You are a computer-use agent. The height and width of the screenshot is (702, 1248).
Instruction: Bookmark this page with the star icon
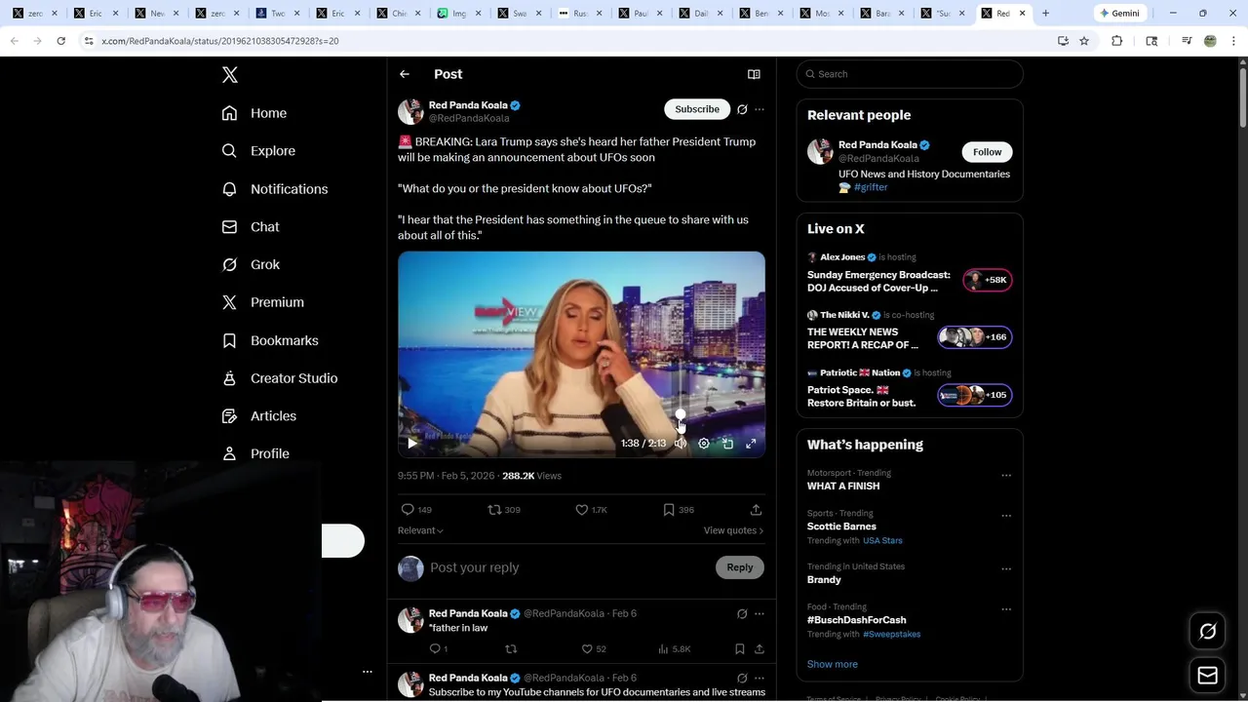[1084, 41]
